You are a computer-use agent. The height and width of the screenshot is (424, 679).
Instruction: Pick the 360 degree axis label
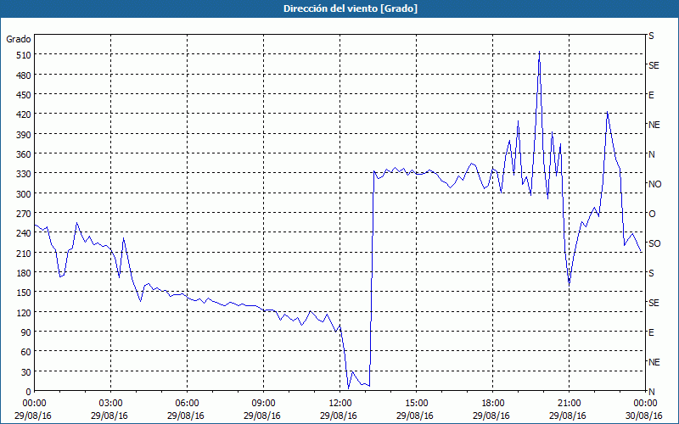[23, 154]
